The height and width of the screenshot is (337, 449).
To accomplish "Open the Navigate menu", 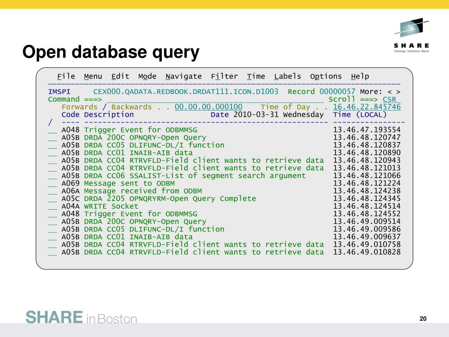I will [x=184, y=76].
